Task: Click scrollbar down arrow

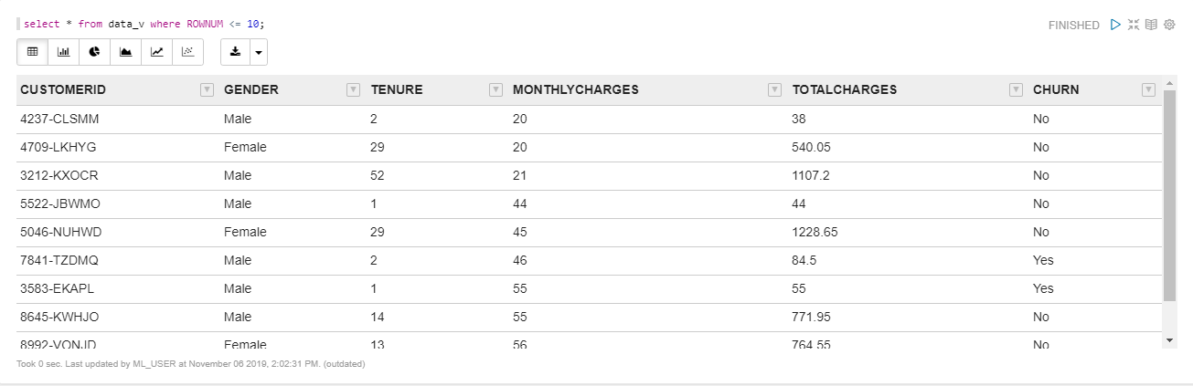Action: (x=1169, y=339)
